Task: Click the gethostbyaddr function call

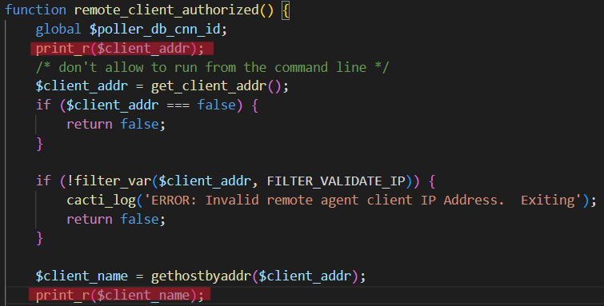Action: (201, 276)
